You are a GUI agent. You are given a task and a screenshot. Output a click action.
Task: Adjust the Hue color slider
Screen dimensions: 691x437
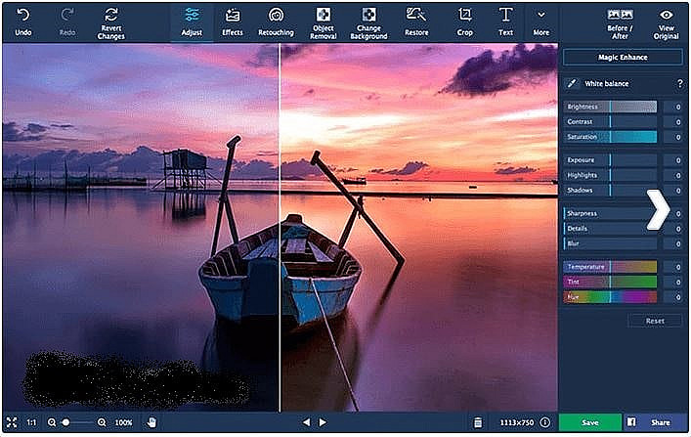610,297
